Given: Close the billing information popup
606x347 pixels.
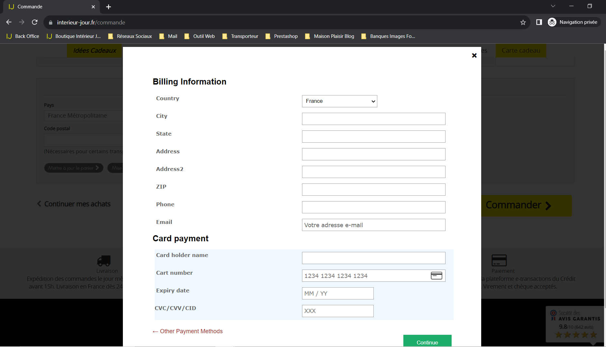Looking at the screenshot, I should click(474, 56).
